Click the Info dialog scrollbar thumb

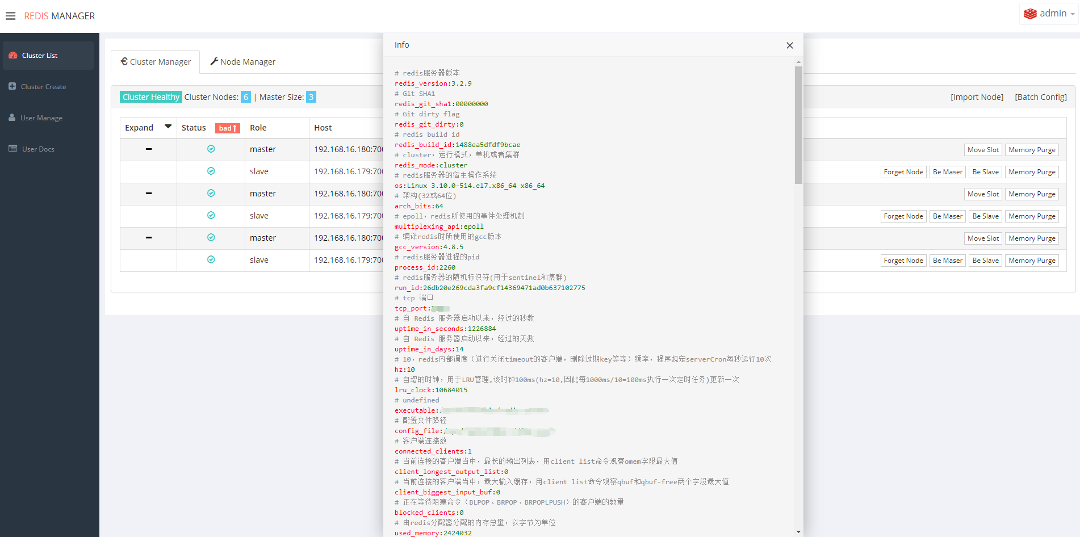coord(798,125)
